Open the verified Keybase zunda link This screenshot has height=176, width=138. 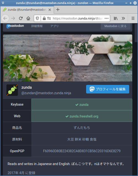tap(84, 105)
